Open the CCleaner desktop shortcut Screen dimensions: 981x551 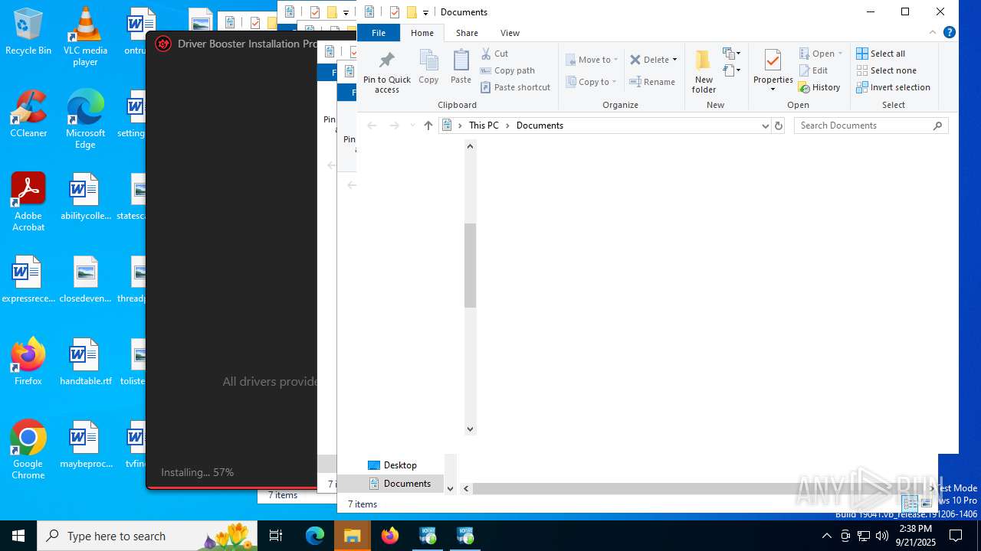(28, 115)
